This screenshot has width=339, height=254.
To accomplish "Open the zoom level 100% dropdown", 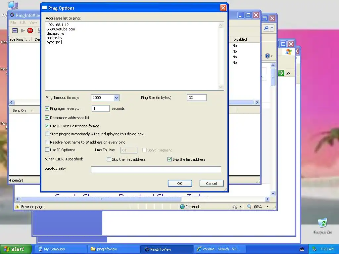I will 267,207.
